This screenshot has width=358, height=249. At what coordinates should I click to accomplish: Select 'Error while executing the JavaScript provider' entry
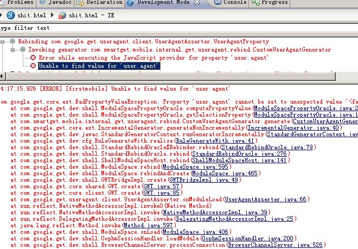(x=153, y=58)
